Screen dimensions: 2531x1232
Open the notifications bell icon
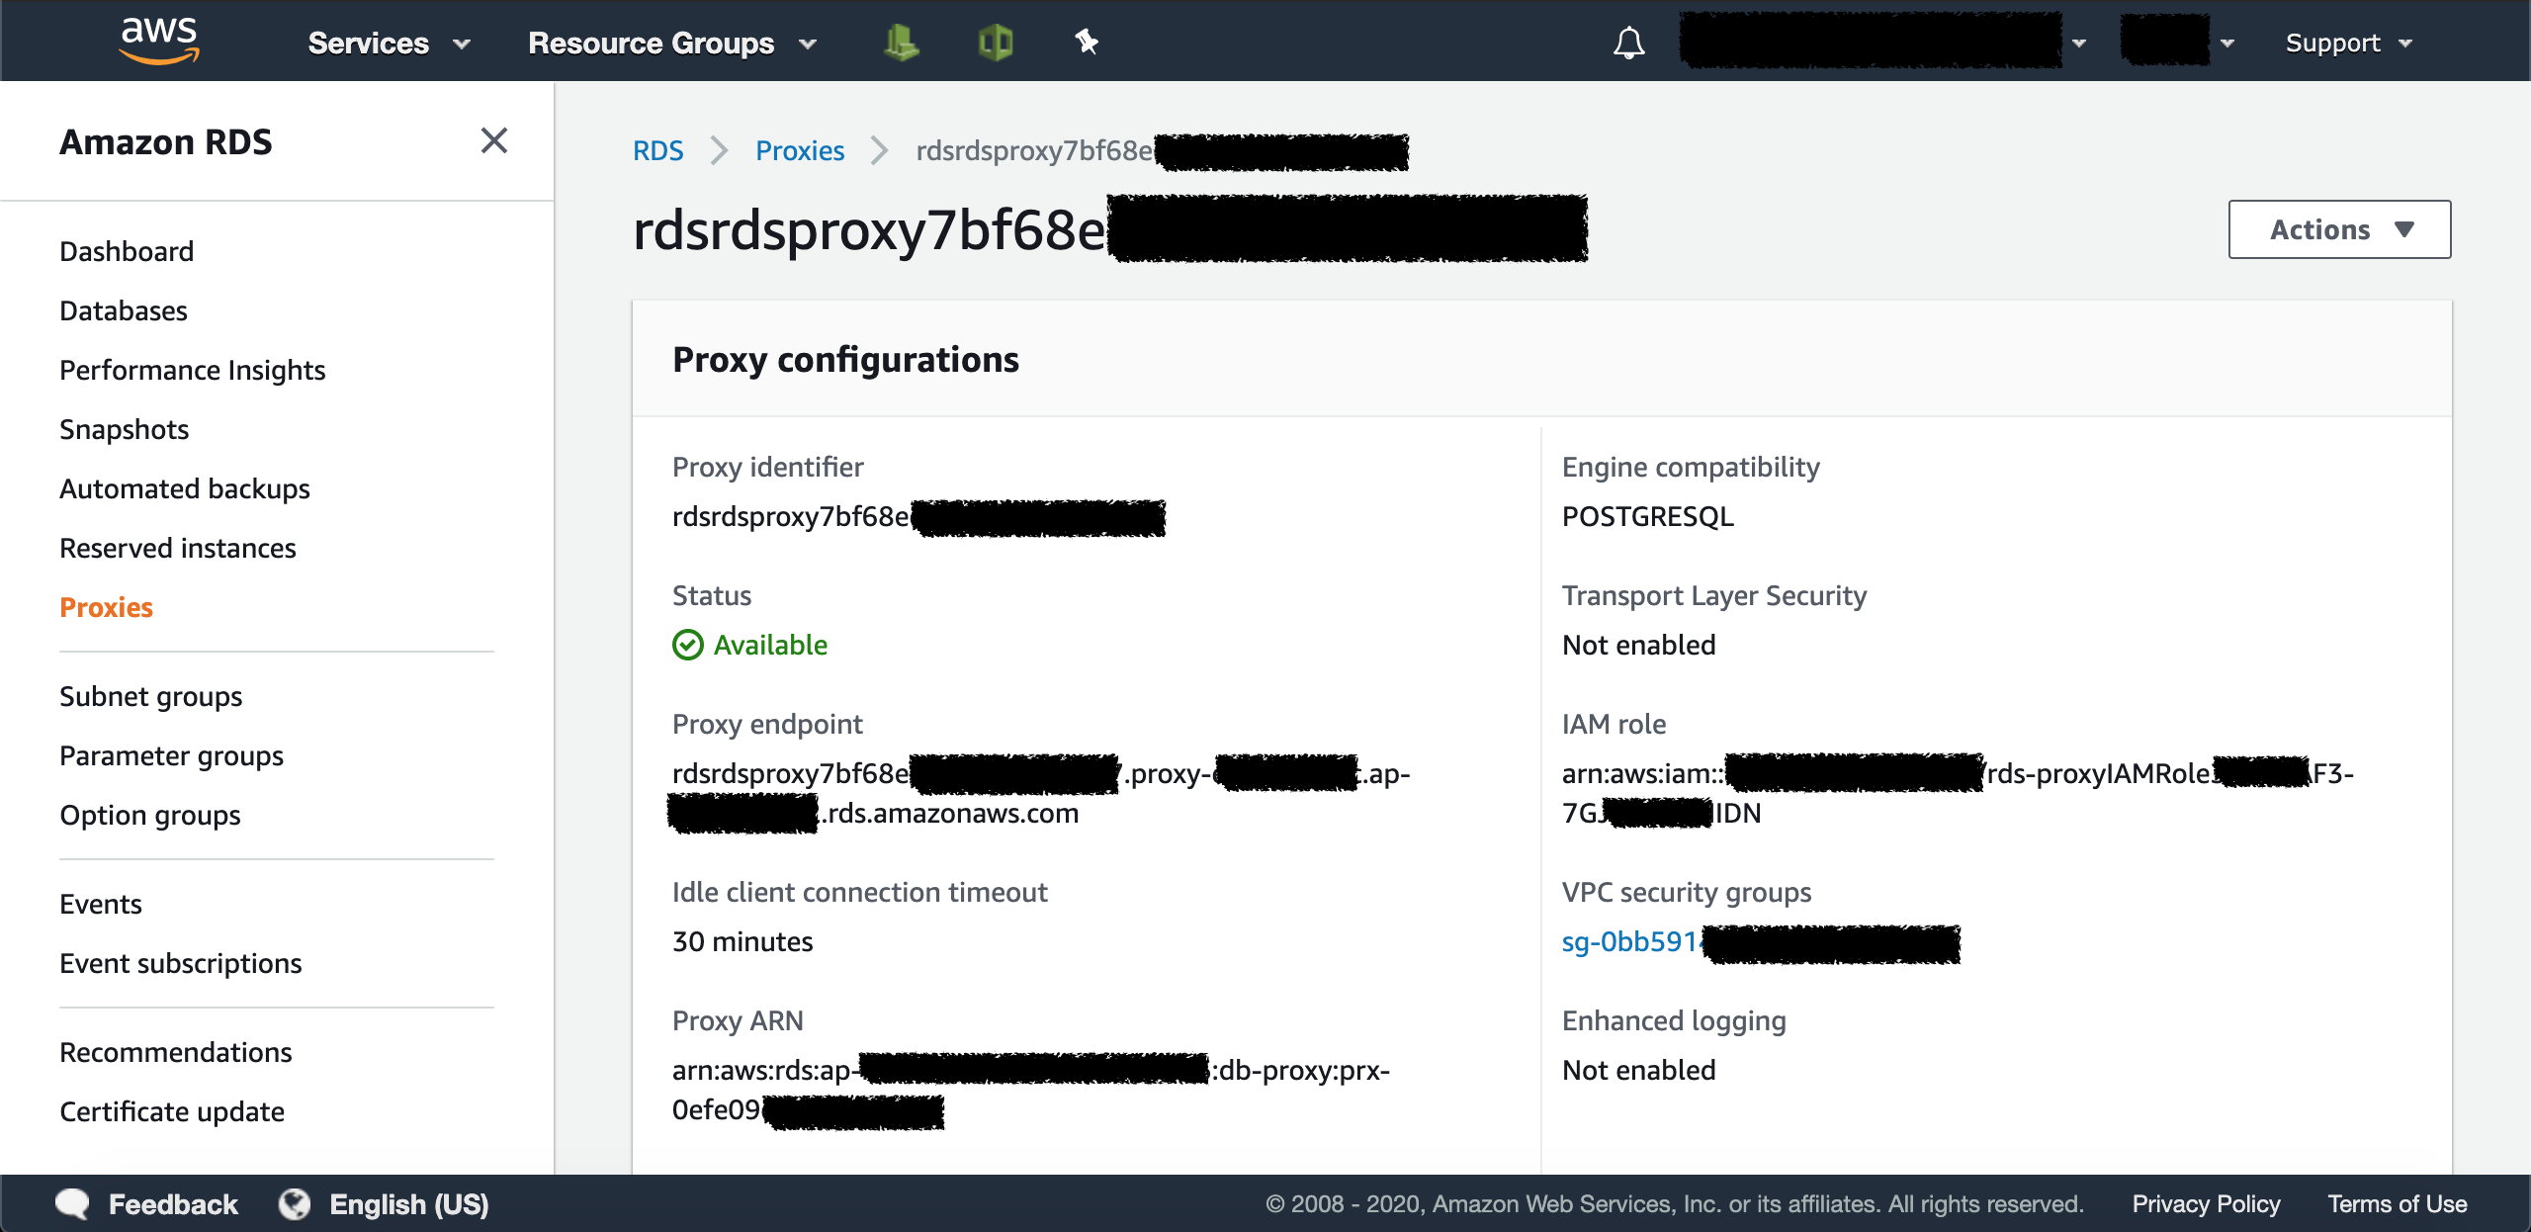click(1630, 43)
